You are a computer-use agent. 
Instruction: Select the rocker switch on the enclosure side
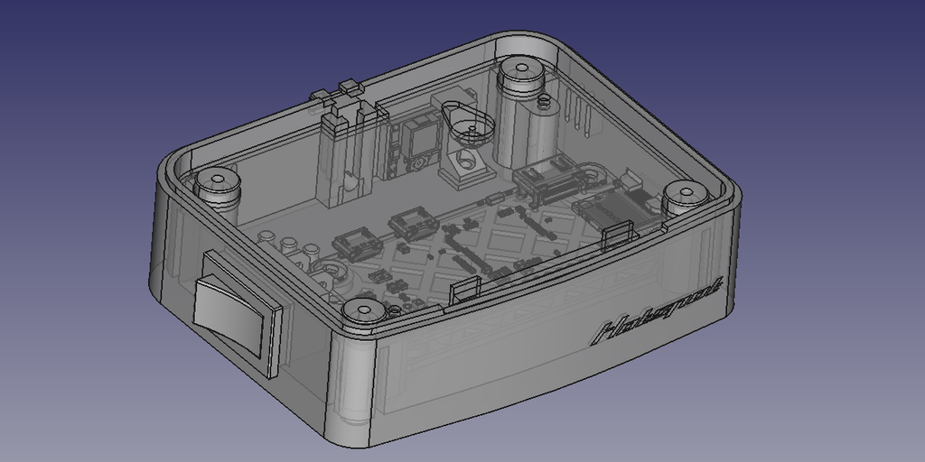[238, 313]
